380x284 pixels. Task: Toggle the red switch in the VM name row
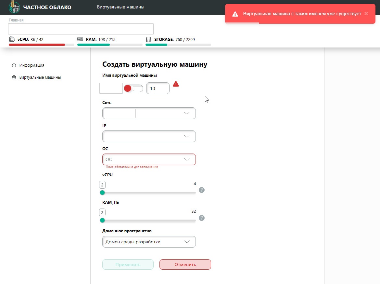tap(133, 88)
